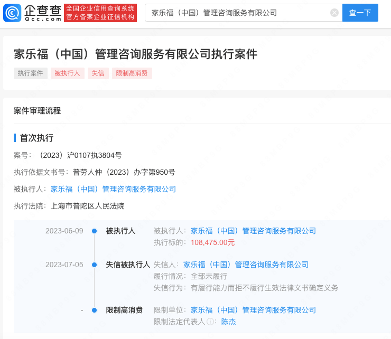Click the case number （2023）沪0107执3804号
The width and height of the screenshot is (391, 339).
[80, 155]
